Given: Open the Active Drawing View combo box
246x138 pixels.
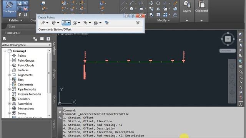Looking at the screenshot, I should (x=27, y=45).
